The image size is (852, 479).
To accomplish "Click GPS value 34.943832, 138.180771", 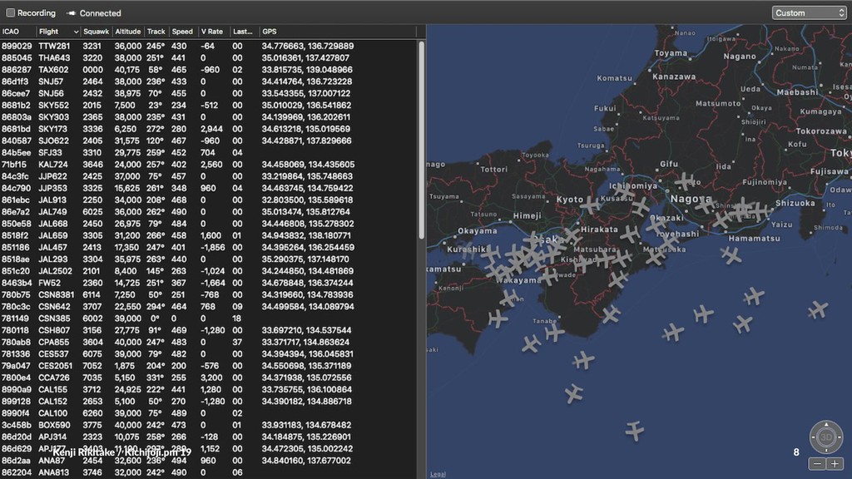I will pos(306,235).
